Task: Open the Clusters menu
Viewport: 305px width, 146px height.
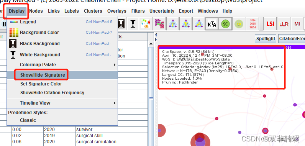Action: coord(93,11)
